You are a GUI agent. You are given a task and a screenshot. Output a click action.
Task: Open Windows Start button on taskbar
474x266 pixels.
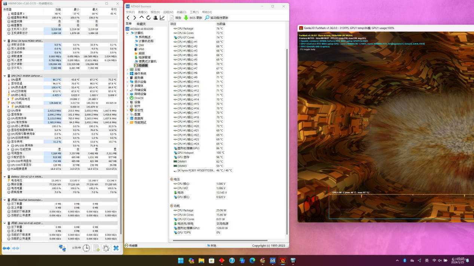181,260
